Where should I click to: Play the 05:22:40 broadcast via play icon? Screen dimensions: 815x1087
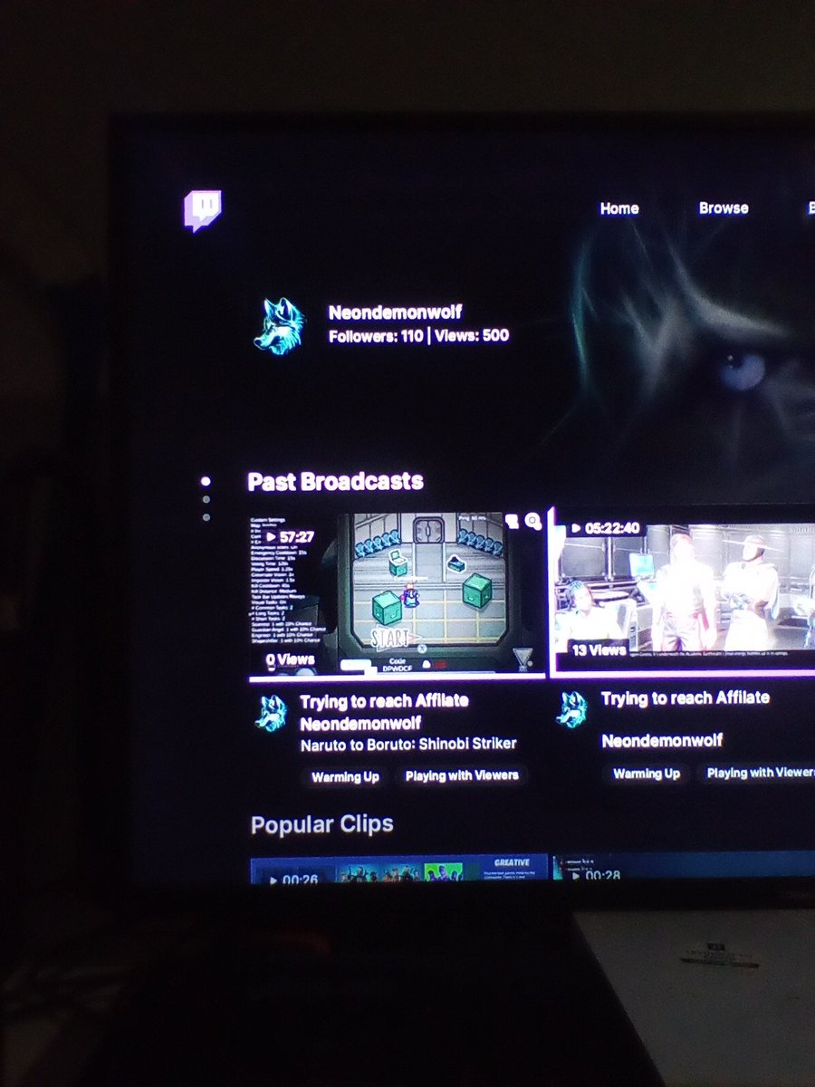[574, 528]
